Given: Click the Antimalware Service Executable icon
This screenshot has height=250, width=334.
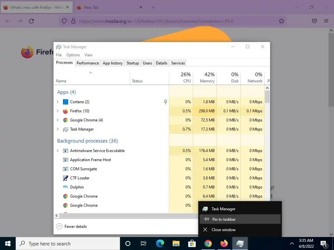Looking at the screenshot, I should [65, 151].
